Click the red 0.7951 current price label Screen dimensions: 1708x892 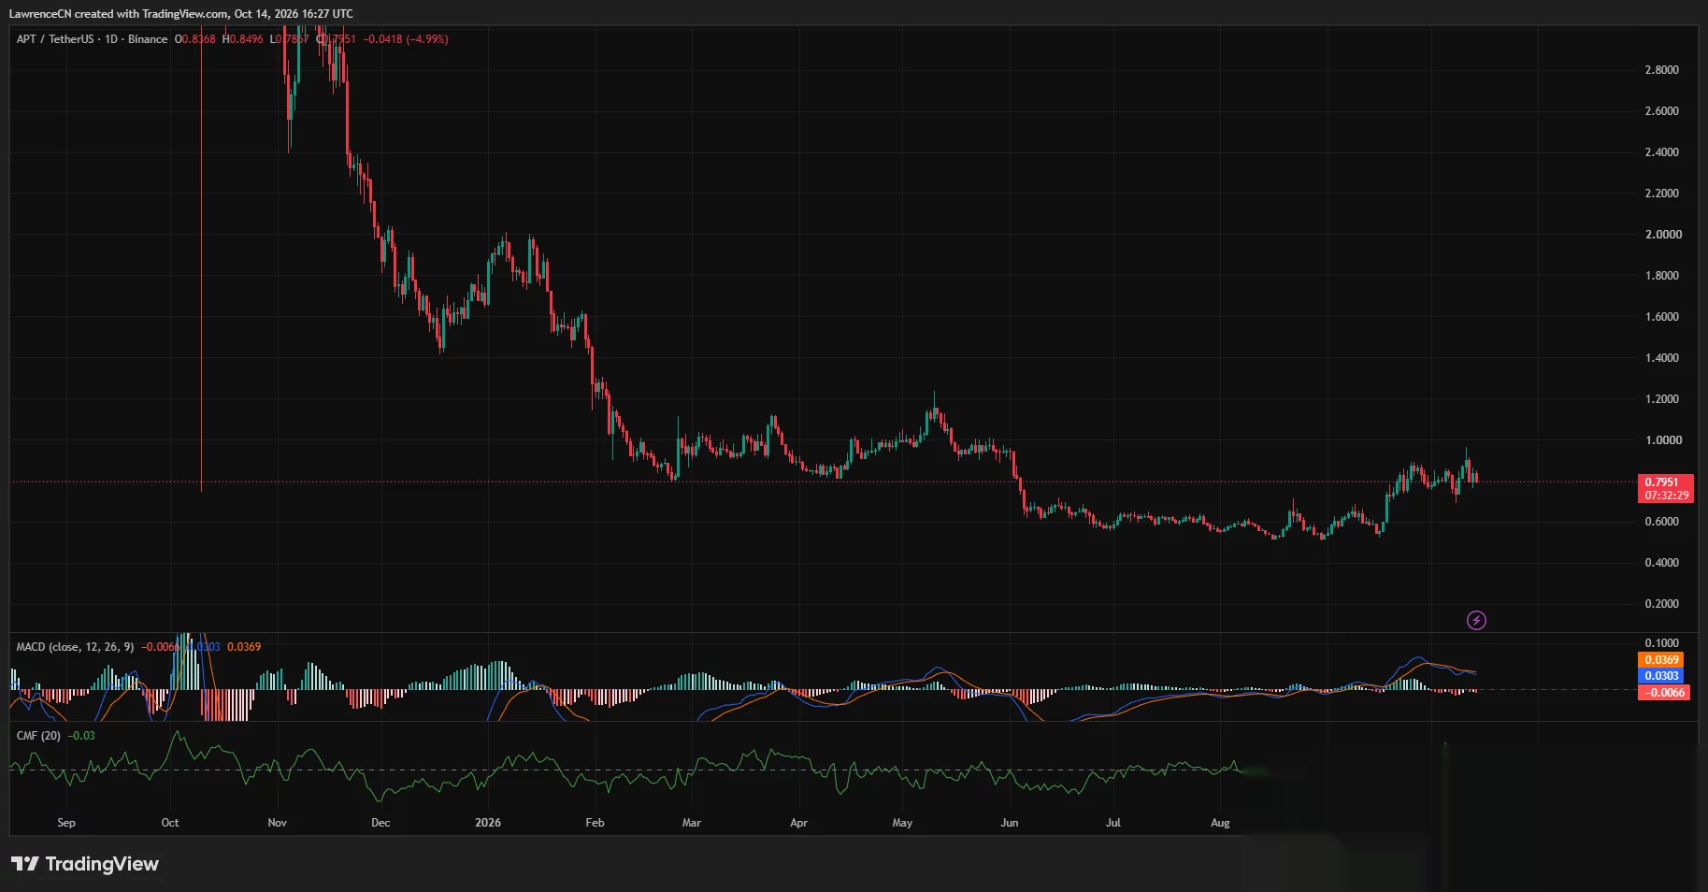(x=1662, y=482)
